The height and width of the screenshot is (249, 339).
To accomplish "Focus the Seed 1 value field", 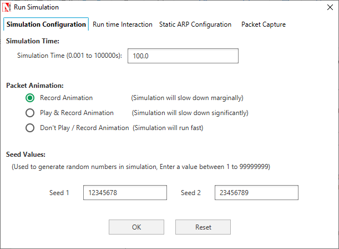I will (x=125, y=193).
